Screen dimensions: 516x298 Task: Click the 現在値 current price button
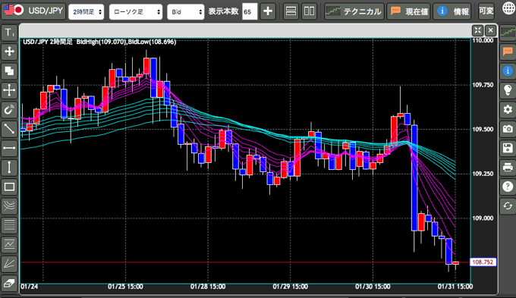[409, 11]
